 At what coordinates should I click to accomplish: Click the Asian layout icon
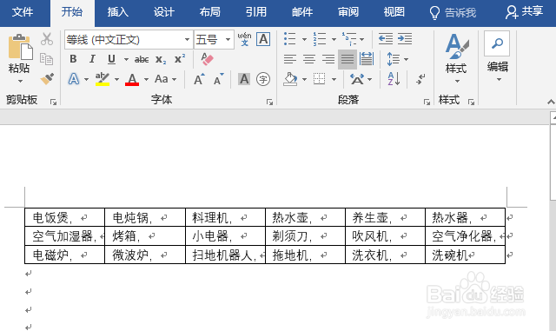click(x=357, y=79)
